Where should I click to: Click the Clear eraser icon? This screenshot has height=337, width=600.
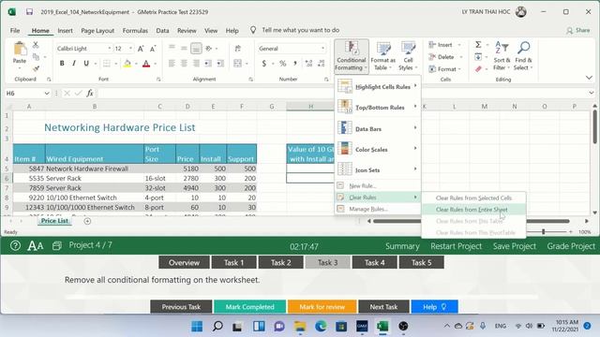[x=478, y=69]
